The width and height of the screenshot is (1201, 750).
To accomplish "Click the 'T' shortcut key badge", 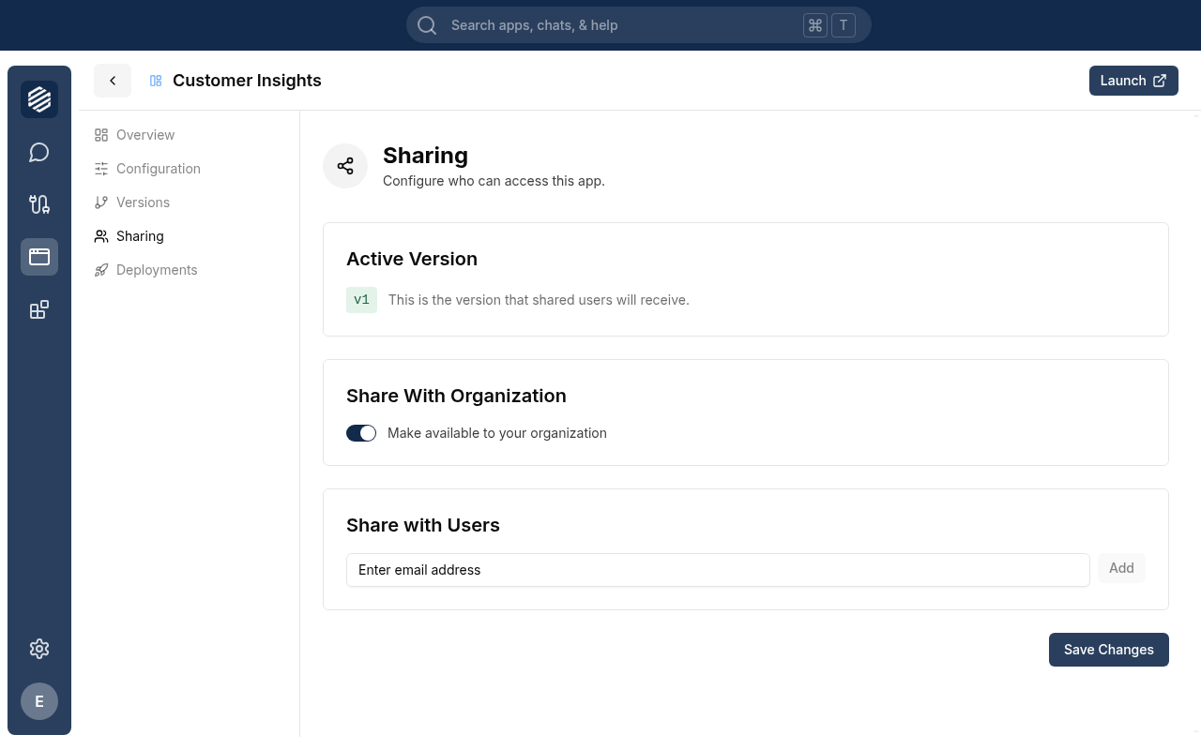I will click(x=844, y=25).
